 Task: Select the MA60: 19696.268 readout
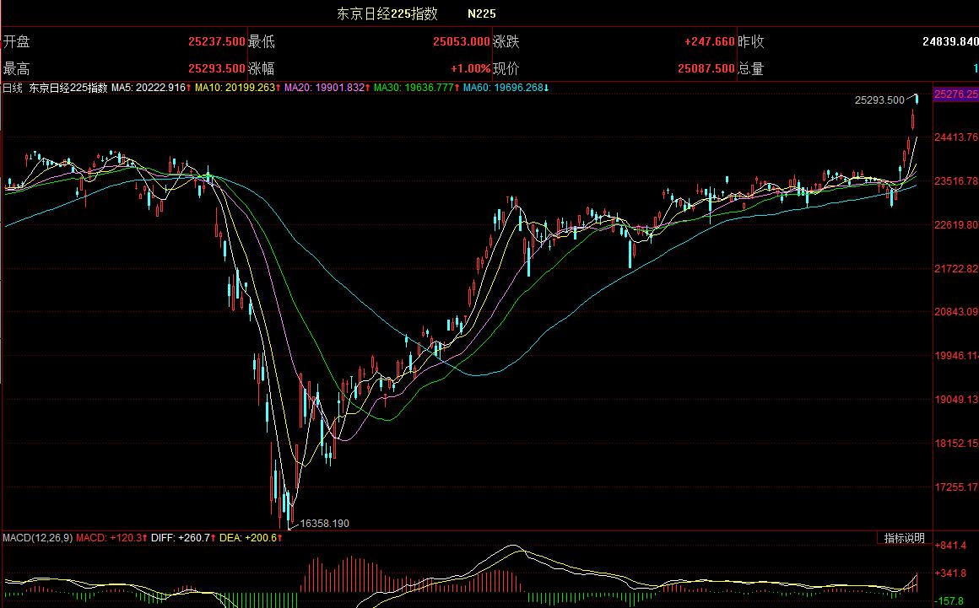(506, 88)
